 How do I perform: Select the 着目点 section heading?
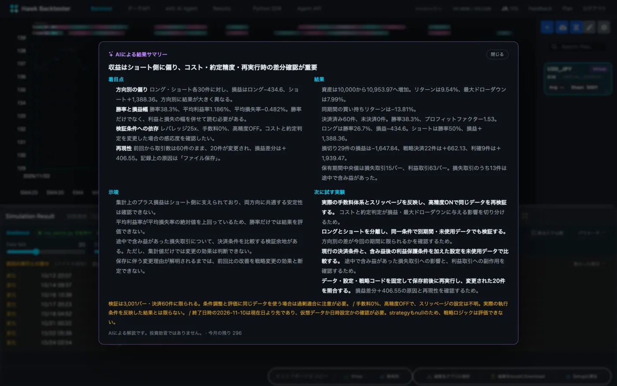point(116,79)
